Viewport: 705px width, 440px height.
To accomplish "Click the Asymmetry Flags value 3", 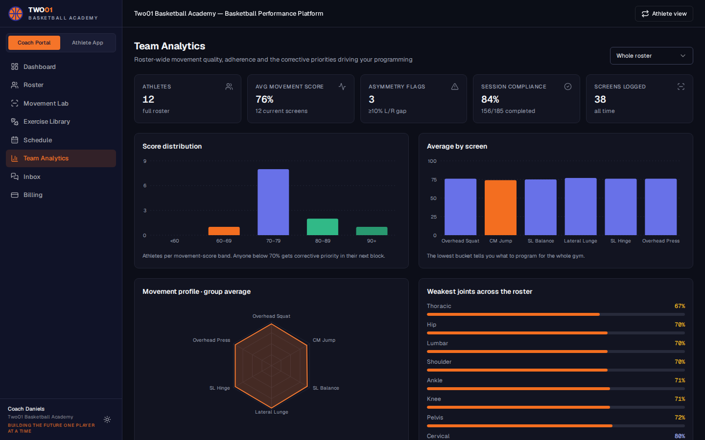I will [372, 99].
